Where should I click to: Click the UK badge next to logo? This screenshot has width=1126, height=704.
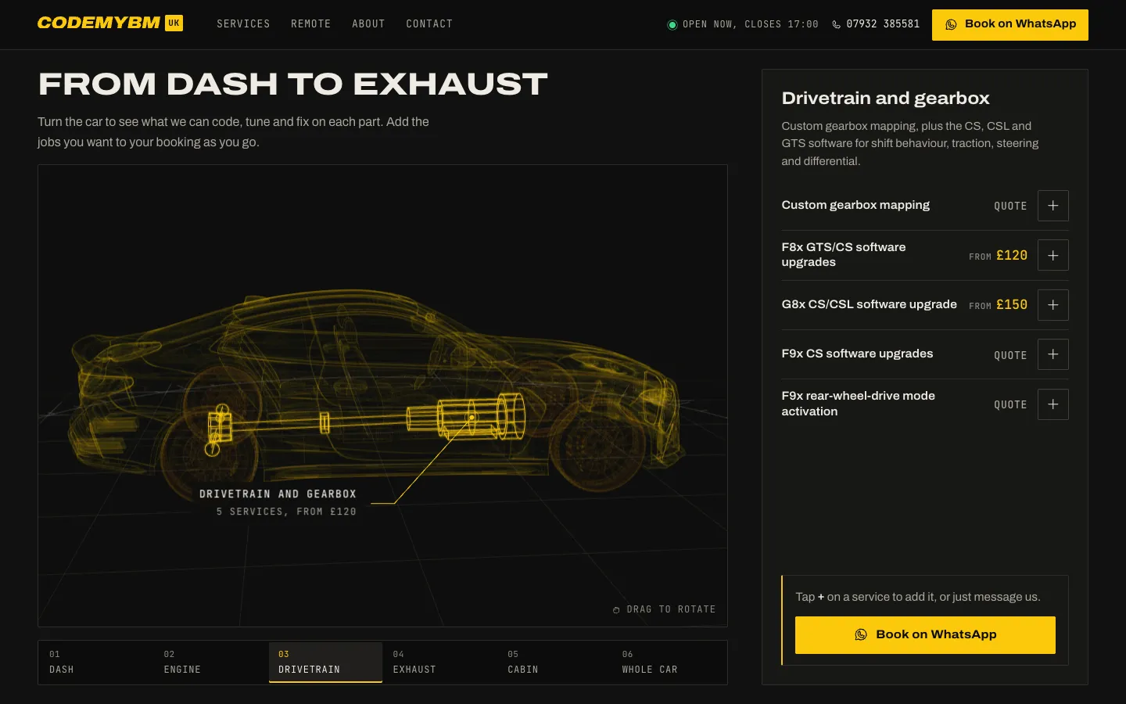click(174, 23)
